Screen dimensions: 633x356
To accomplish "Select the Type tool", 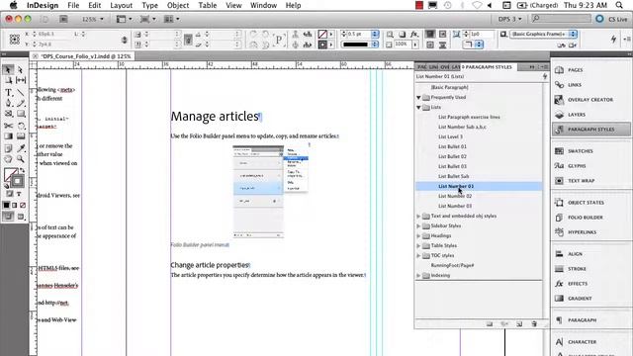I will (x=8, y=92).
